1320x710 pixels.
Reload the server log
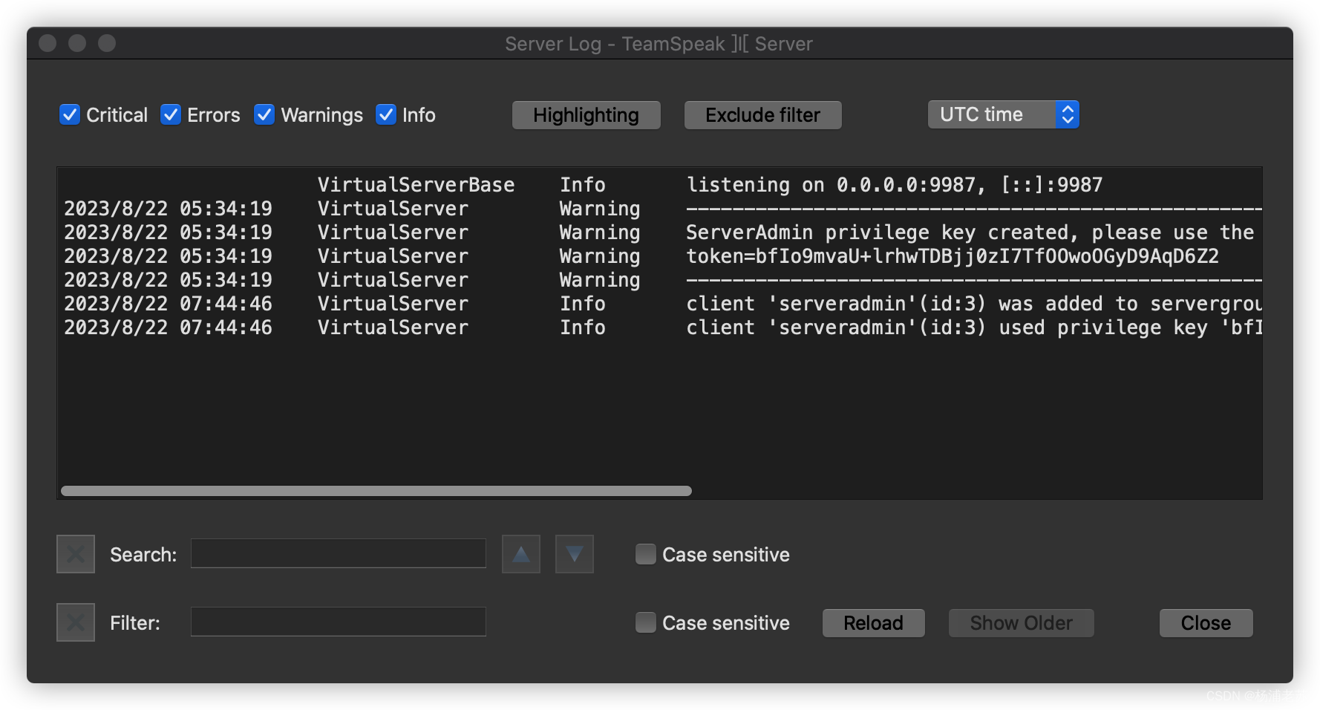pos(874,623)
